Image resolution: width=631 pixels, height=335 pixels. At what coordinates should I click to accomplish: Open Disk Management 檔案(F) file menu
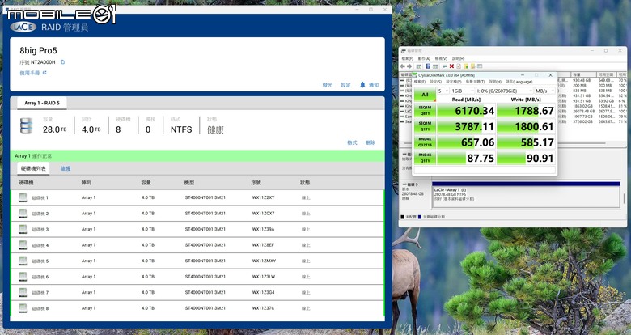407,59
